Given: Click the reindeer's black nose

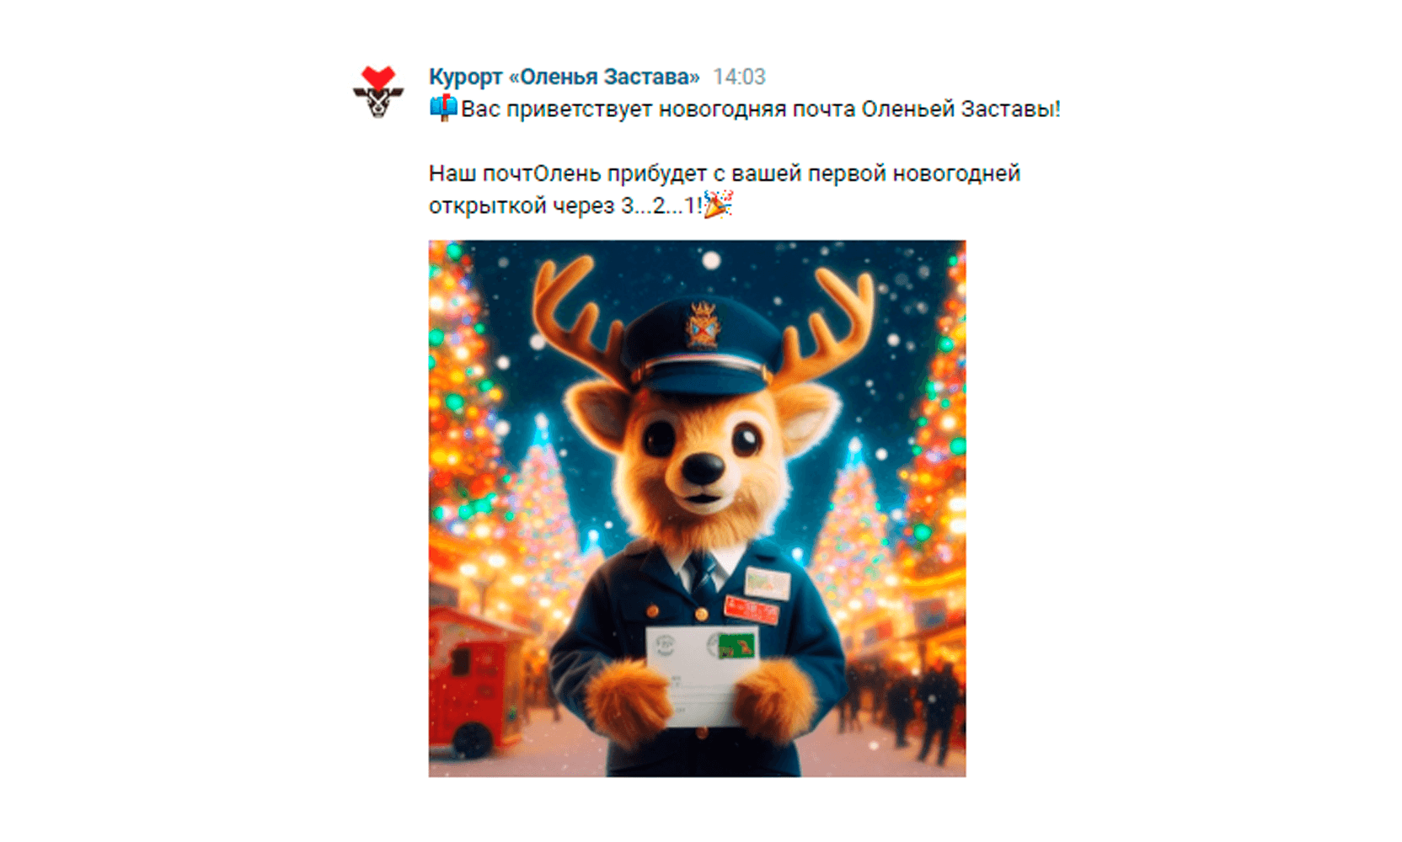Looking at the screenshot, I should (702, 467).
